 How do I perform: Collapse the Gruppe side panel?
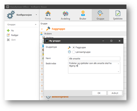click(36, 24)
